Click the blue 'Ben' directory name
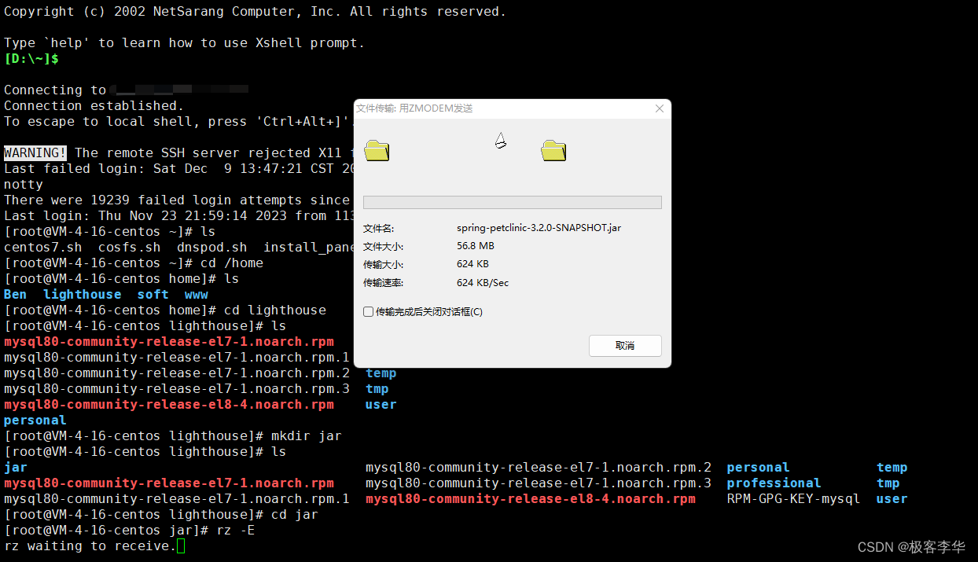This screenshot has width=978, height=562. [16, 294]
